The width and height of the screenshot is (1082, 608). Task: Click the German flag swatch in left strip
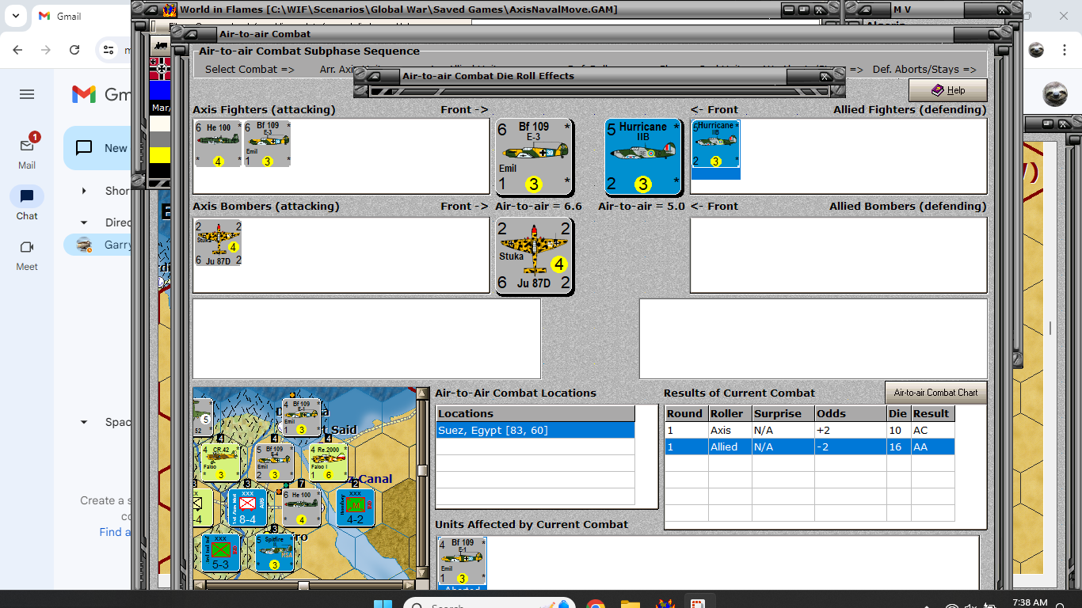coord(160,68)
